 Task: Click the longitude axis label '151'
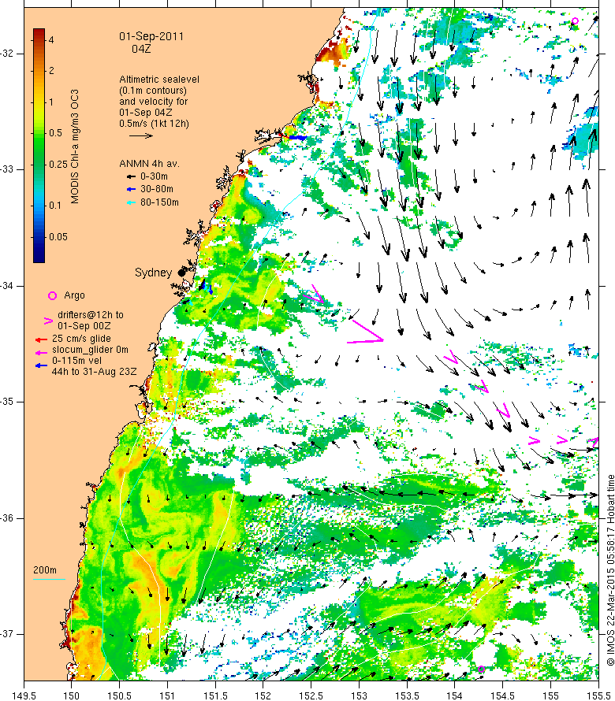pos(167,696)
